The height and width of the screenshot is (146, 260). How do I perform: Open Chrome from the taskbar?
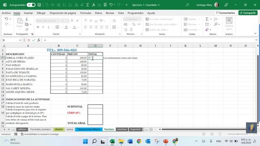(x=139, y=142)
